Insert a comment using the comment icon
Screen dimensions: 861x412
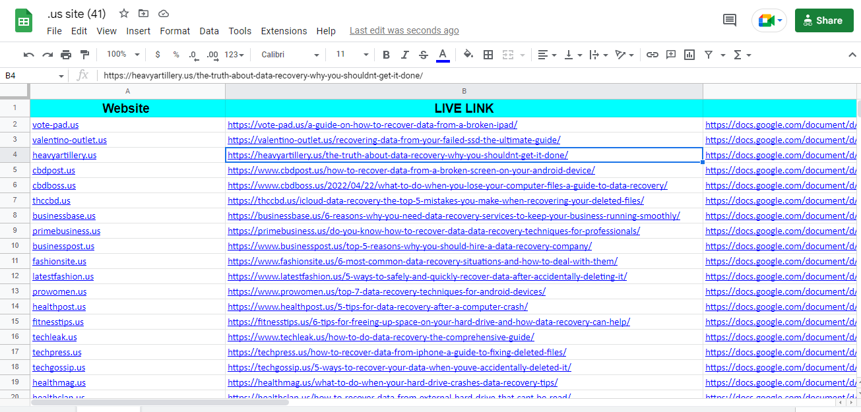(671, 55)
